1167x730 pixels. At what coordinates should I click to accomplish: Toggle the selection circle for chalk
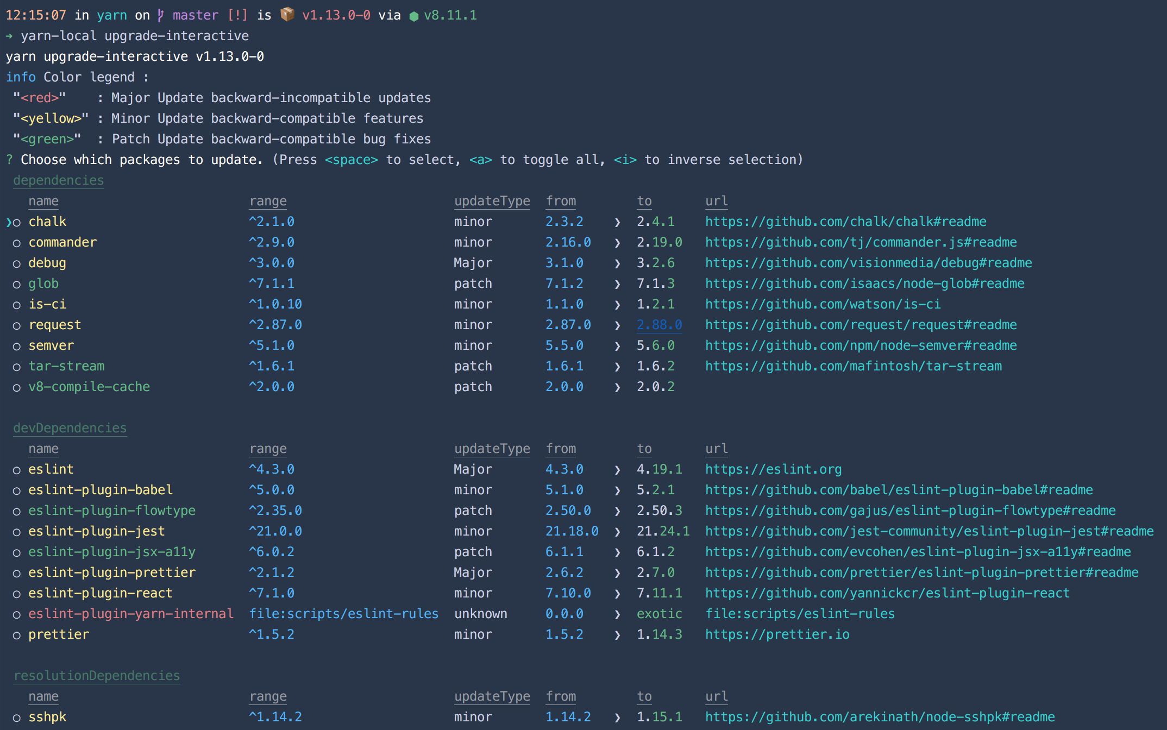click(x=17, y=222)
